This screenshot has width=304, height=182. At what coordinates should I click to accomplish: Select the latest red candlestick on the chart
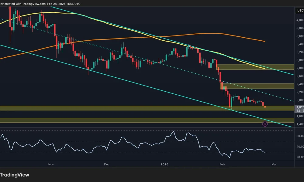point(263,104)
